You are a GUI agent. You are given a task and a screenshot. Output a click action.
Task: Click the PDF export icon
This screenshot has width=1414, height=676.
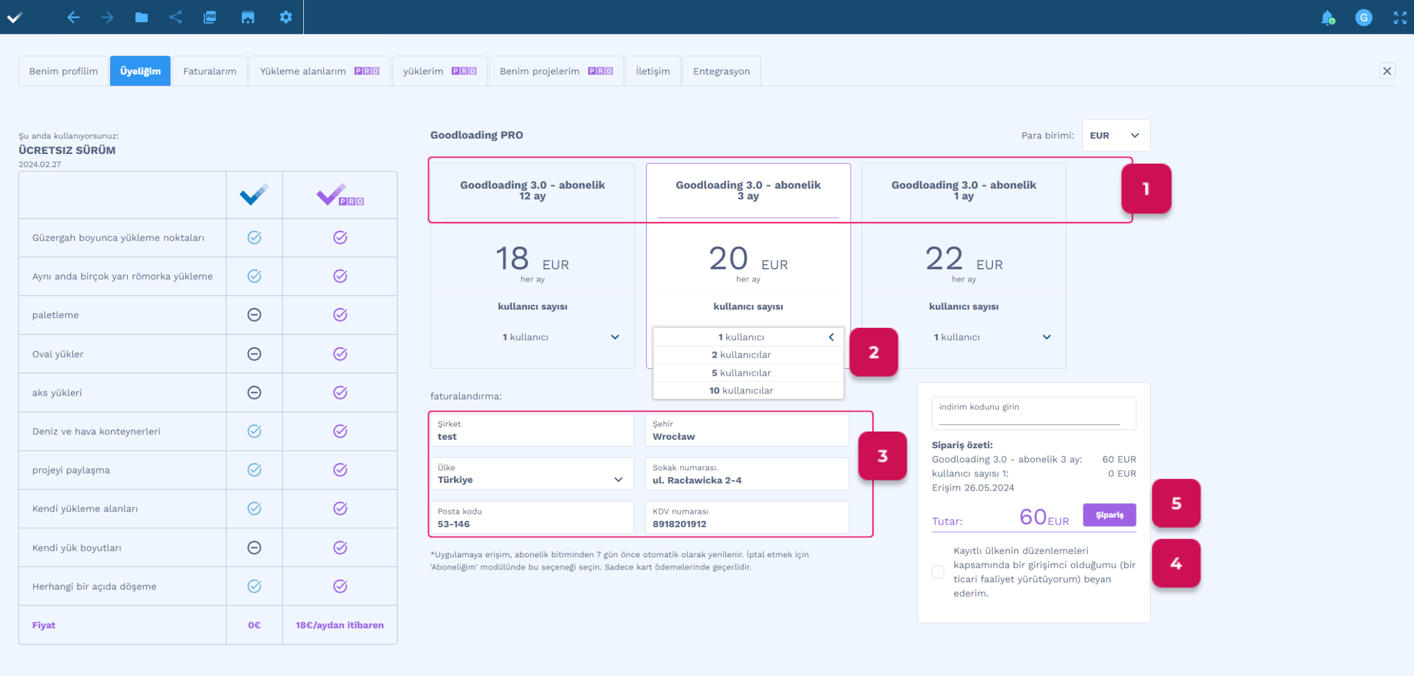click(x=210, y=17)
